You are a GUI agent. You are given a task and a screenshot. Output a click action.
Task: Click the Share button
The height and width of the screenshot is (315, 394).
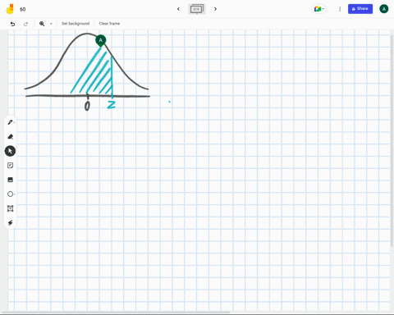tap(360, 9)
